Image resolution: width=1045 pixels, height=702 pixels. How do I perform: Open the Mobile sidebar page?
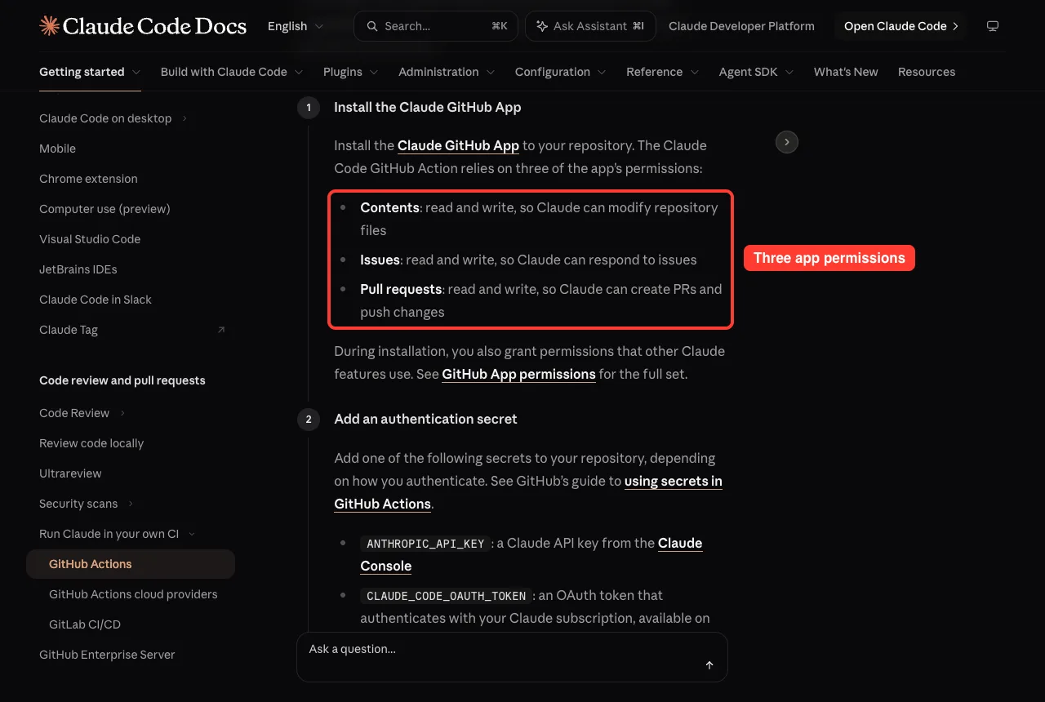pyautogui.click(x=57, y=149)
